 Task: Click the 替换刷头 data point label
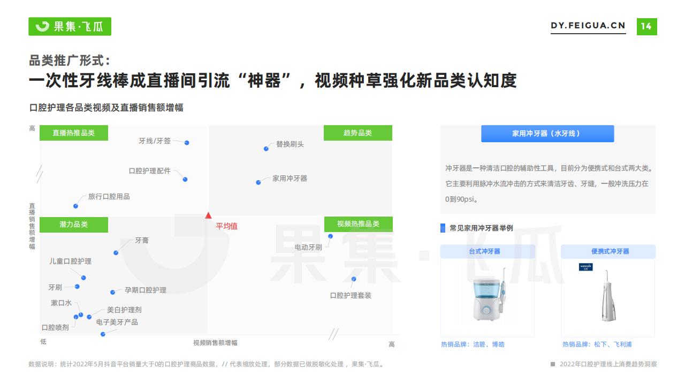tap(290, 144)
